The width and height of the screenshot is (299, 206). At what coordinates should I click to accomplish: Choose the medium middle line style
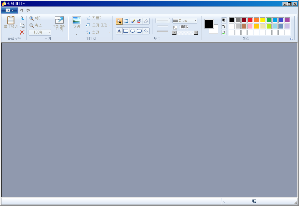(163, 26)
